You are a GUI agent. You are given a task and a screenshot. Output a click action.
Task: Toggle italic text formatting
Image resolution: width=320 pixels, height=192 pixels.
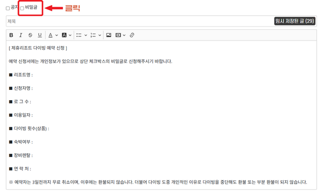click(x=21, y=35)
